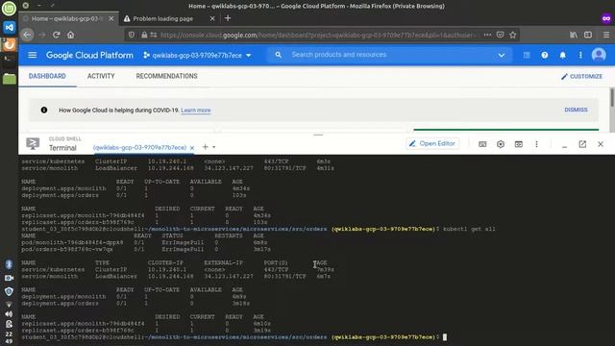Follow the Learn more link

click(196, 111)
